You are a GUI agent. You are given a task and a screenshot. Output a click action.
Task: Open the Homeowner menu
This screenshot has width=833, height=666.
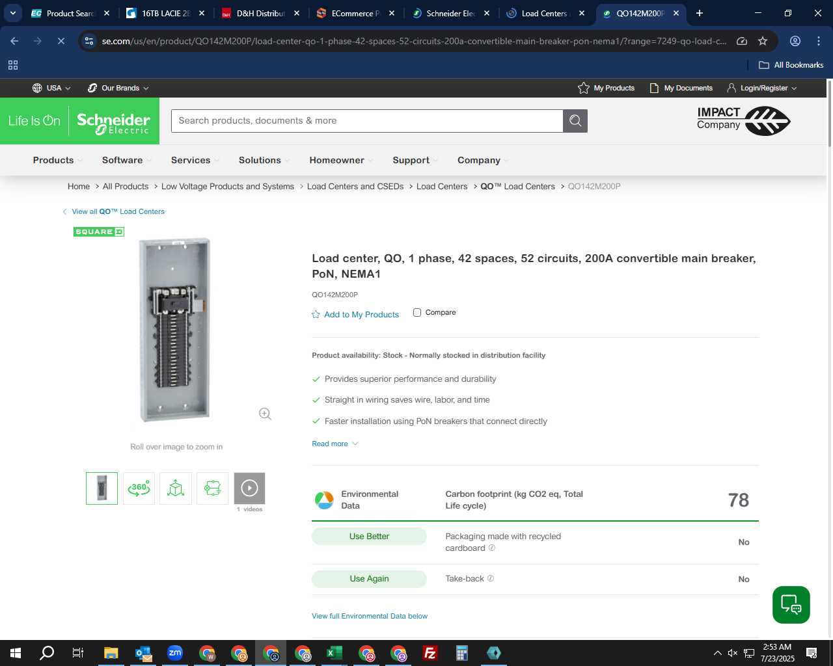tap(341, 160)
